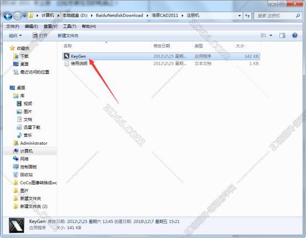This screenshot has width=306, height=238.
Task: Open 下载 in favorites
Action: point(25,56)
